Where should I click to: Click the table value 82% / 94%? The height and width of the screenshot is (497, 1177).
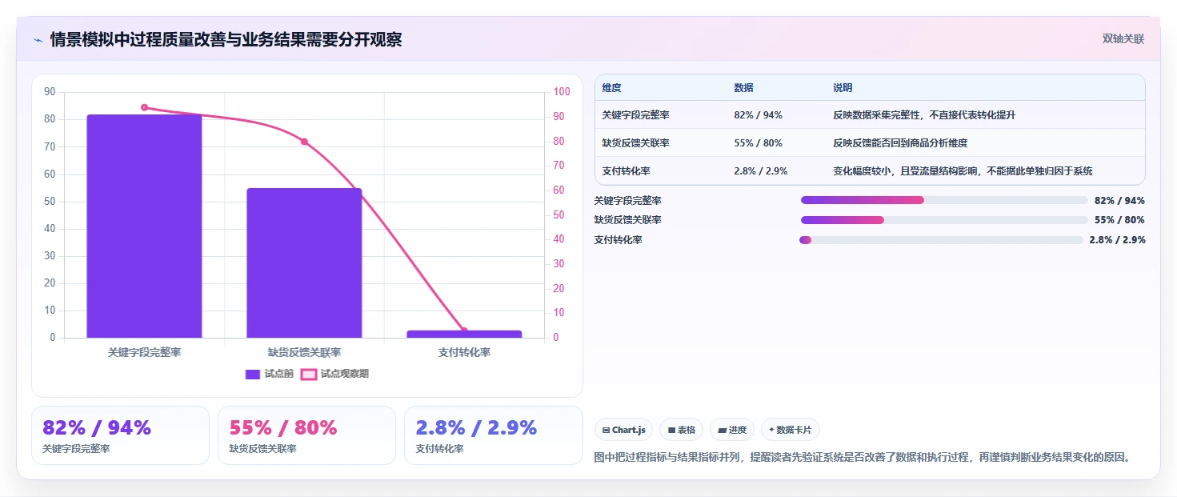[758, 115]
